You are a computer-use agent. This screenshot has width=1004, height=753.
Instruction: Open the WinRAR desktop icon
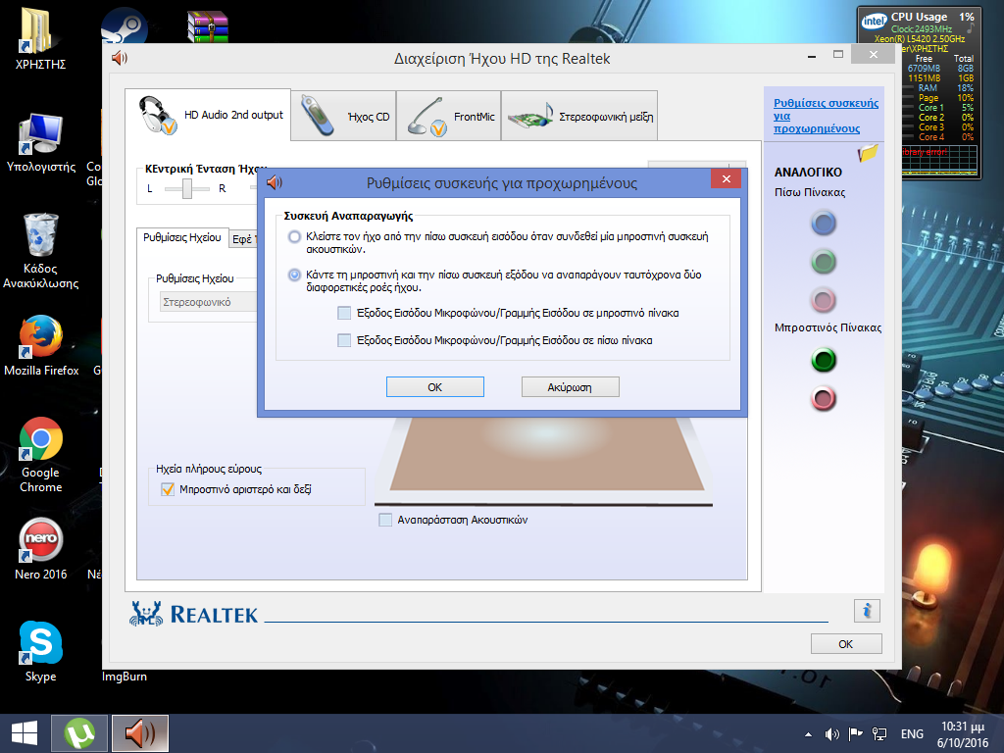[208, 26]
